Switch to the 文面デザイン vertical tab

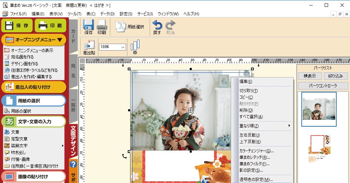click(x=73, y=141)
